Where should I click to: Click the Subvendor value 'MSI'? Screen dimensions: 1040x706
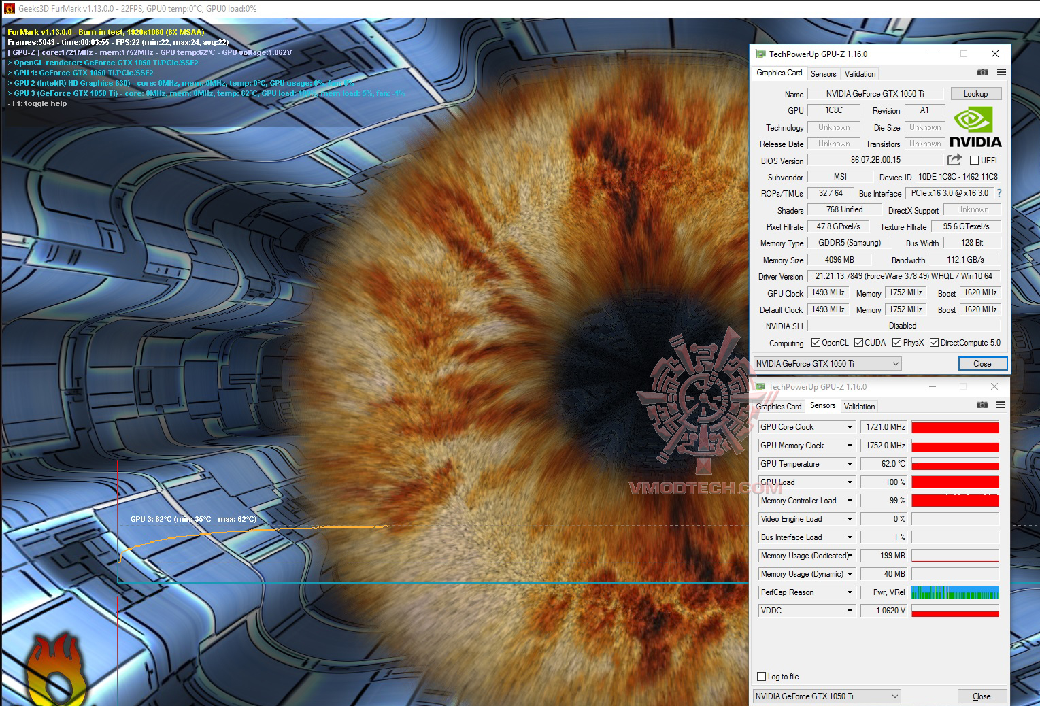pos(840,177)
